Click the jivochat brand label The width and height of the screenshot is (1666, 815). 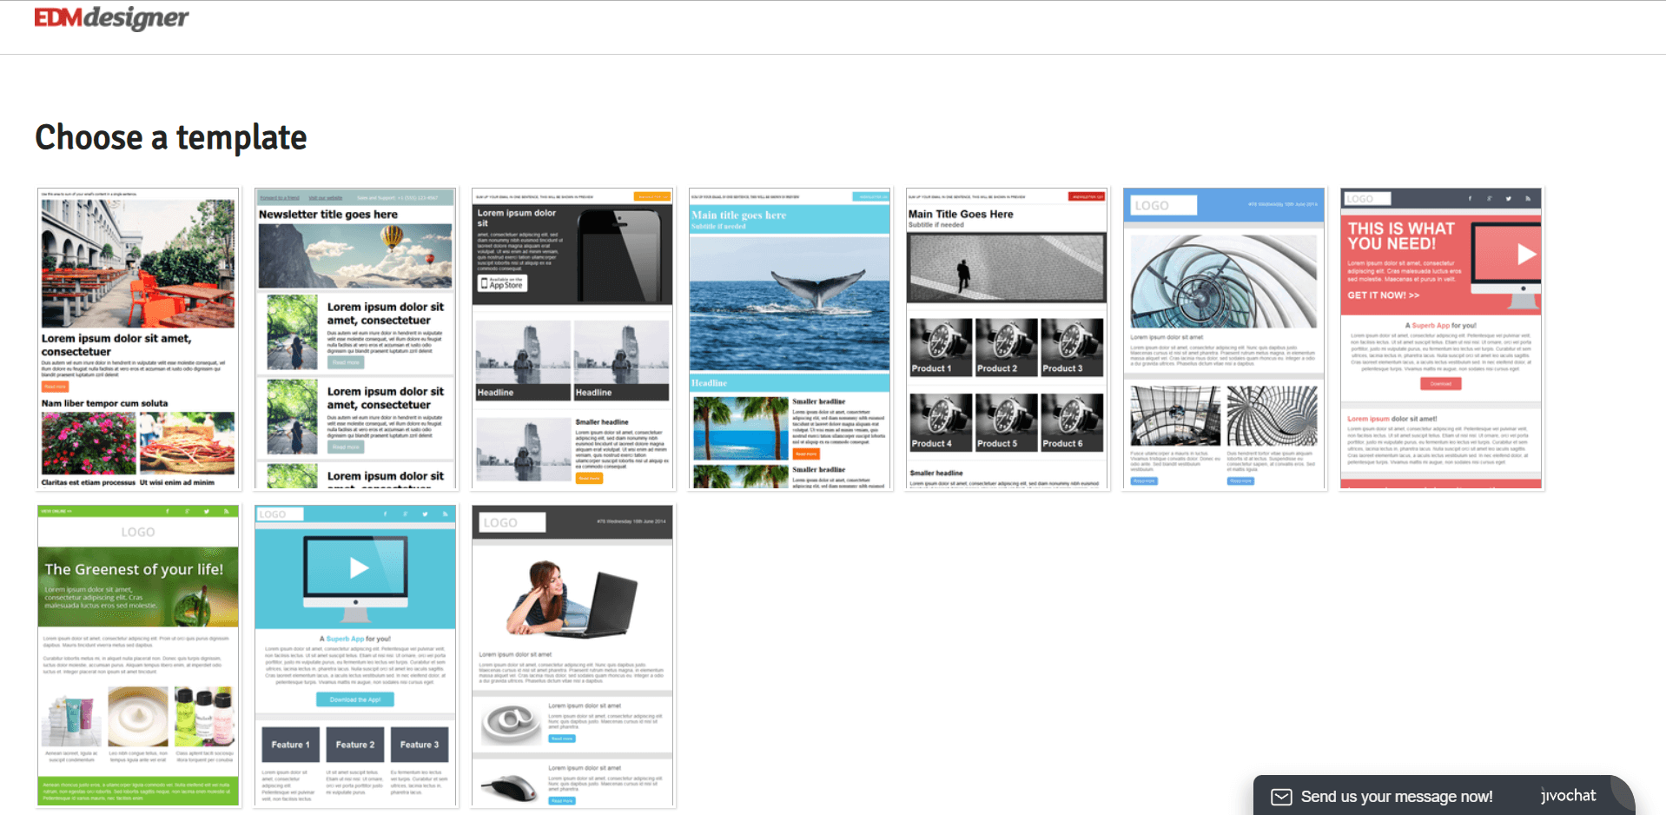click(1568, 796)
